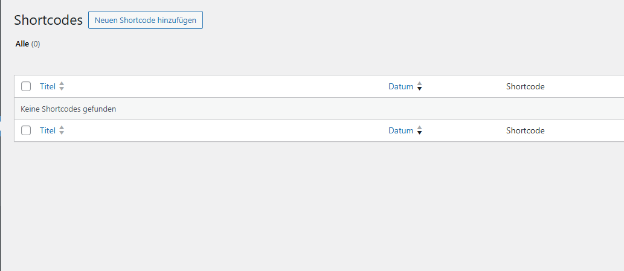624x271 pixels.
Task: Sort by the Titel header column link
Action: tap(47, 86)
